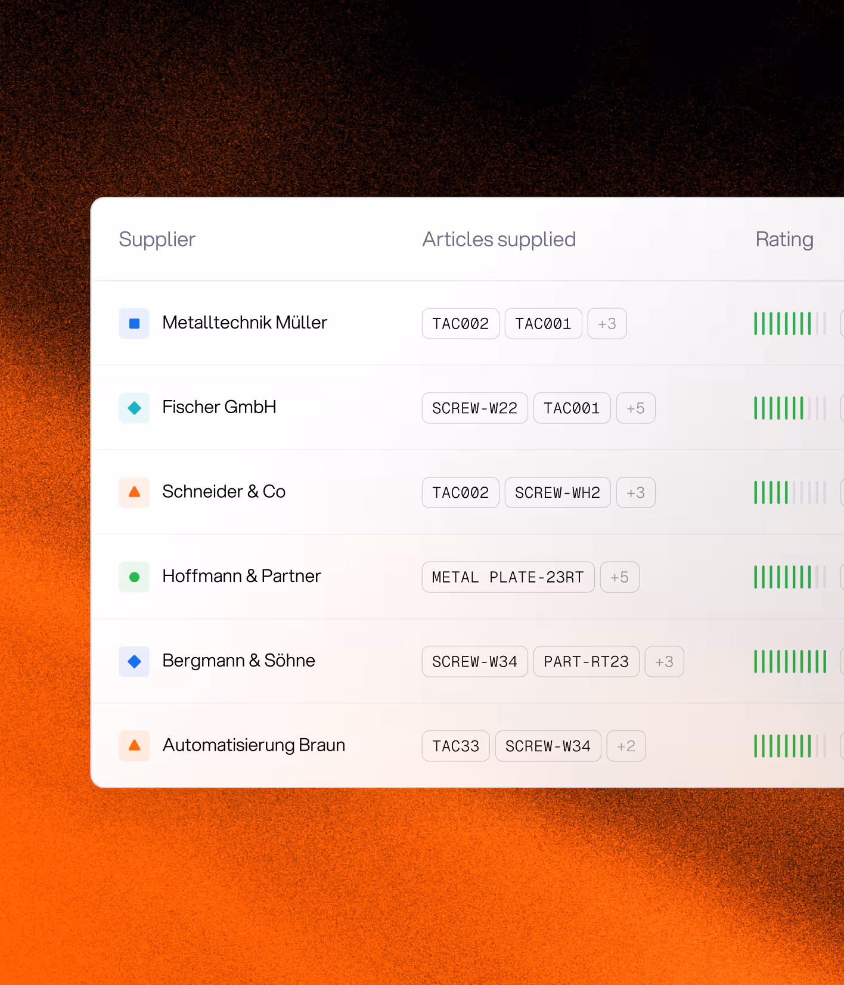Sort by the Rating column header

click(x=784, y=239)
